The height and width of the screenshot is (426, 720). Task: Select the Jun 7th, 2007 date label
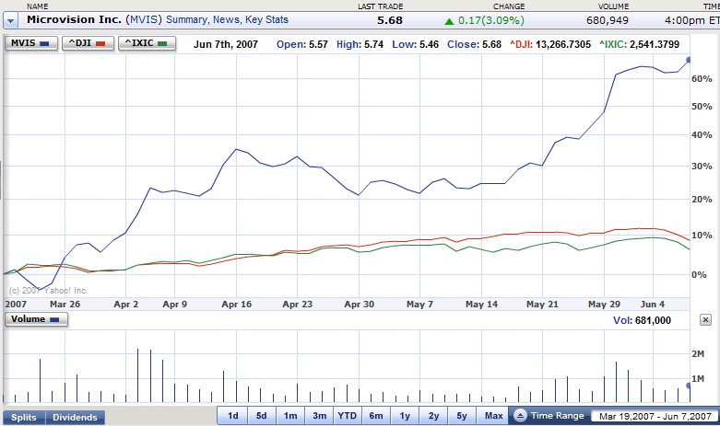(226, 44)
